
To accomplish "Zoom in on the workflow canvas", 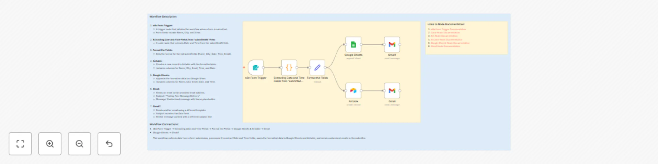I will tap(50, 144).
